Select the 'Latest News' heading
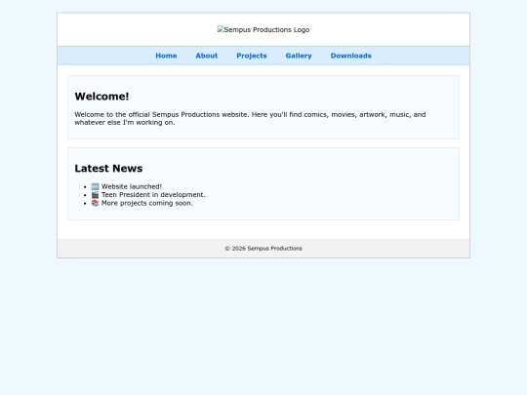527x395 pixels. pyautogui.click(x=108, y=169)
